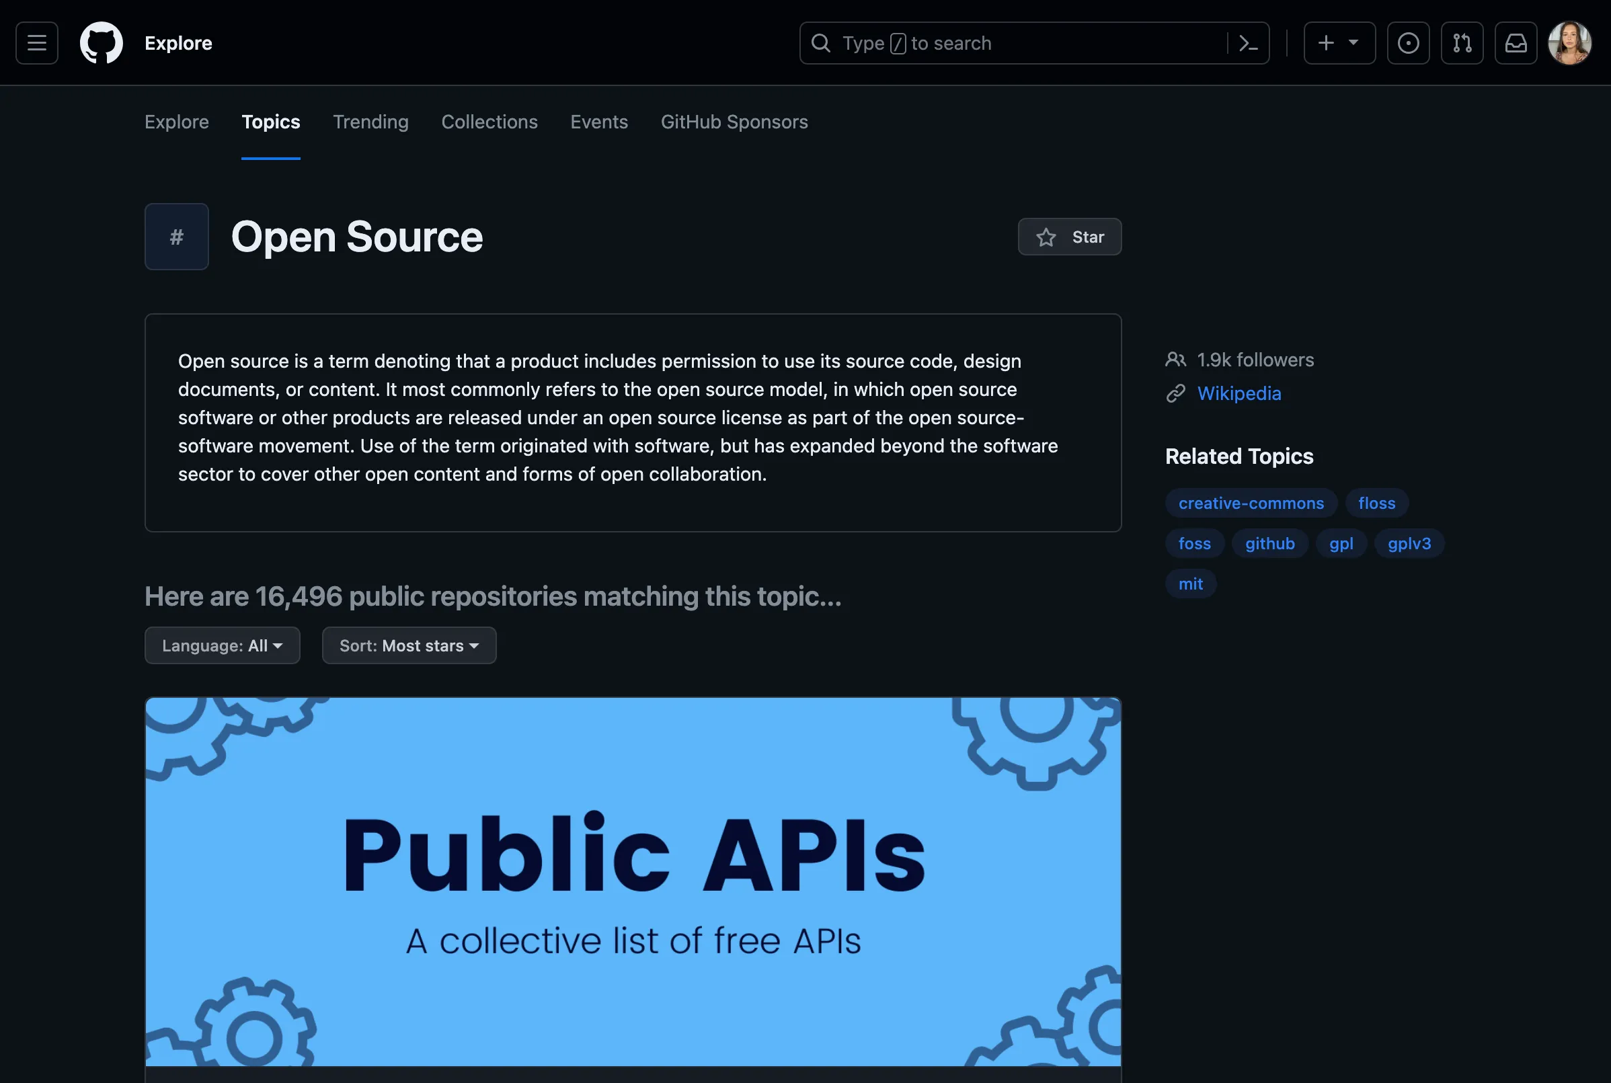Open the Issues icon in header

tap(1408, 43)
